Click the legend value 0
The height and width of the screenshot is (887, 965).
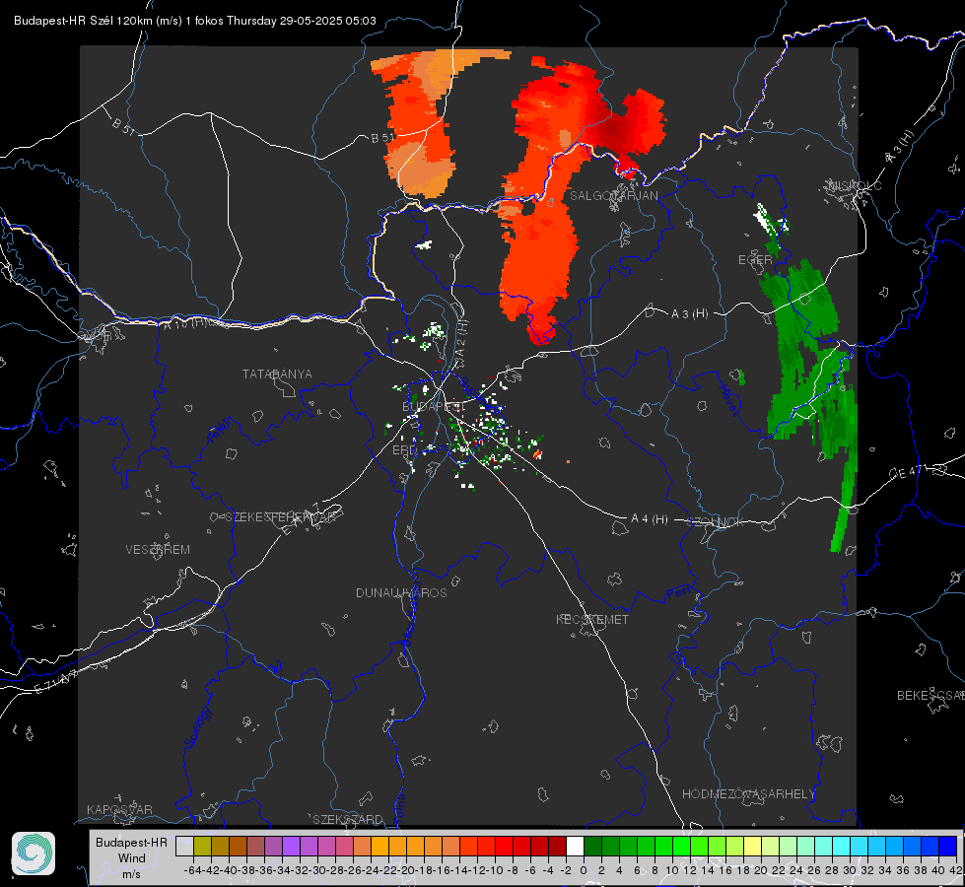click(x=584, y=870)
